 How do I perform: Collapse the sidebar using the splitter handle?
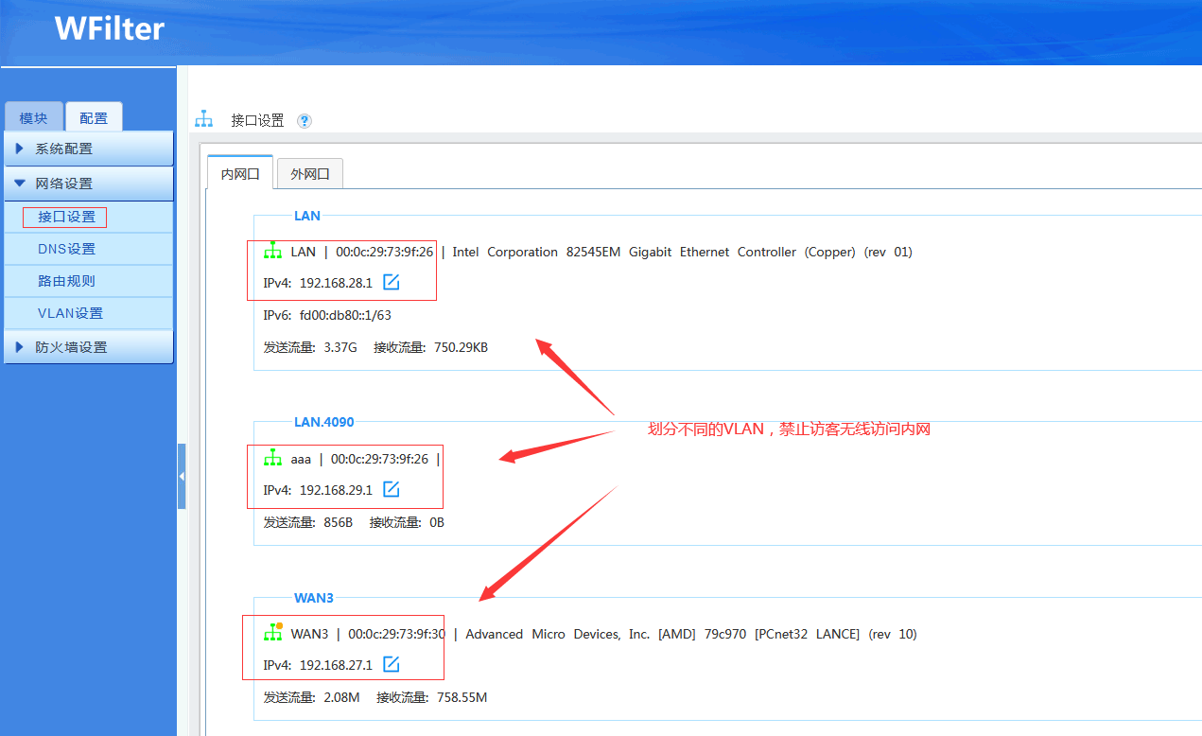[x=182, y=477]
